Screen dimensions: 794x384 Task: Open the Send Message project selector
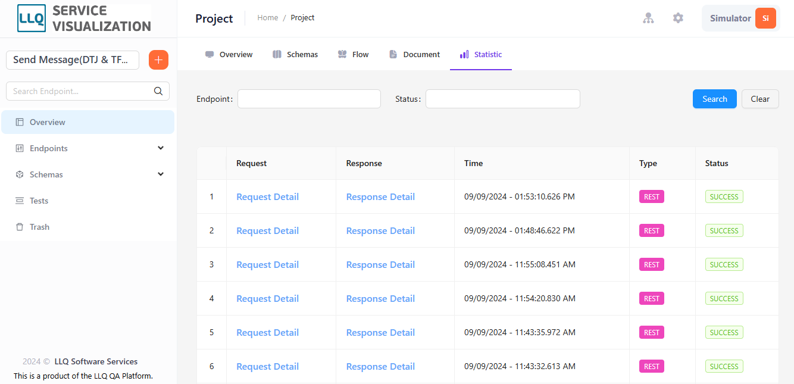click(73, 60)
